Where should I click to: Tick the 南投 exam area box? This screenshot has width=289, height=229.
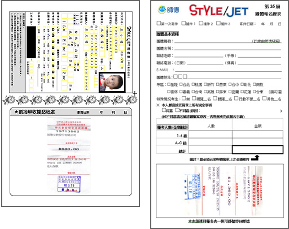pyautogui.click(x=255, y=84)
